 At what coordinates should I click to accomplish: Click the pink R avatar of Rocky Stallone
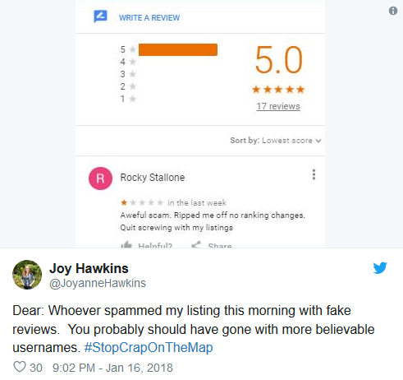(x=100, y=178)
